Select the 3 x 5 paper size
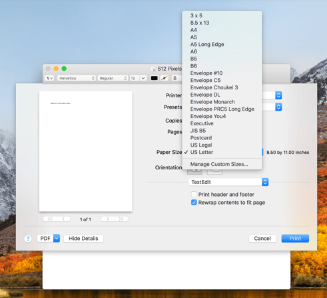This screenshot has height=298, width=327. click(222, 15)
